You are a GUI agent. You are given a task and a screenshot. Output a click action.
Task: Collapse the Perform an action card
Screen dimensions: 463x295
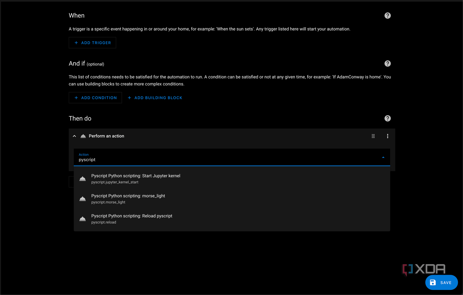coord(74,136)
